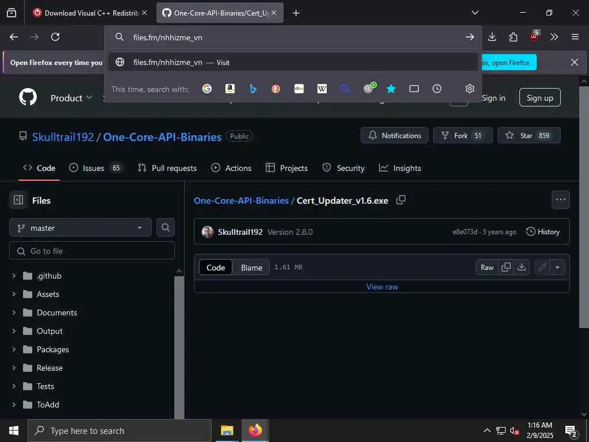Click the GitHub logo home icon
Image resolution: width=589 pixels, height=442 pixels.
point(28,97)
